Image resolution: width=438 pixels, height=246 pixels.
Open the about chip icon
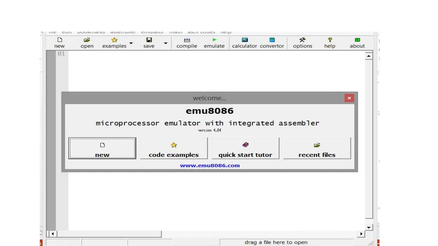(357, 43)
